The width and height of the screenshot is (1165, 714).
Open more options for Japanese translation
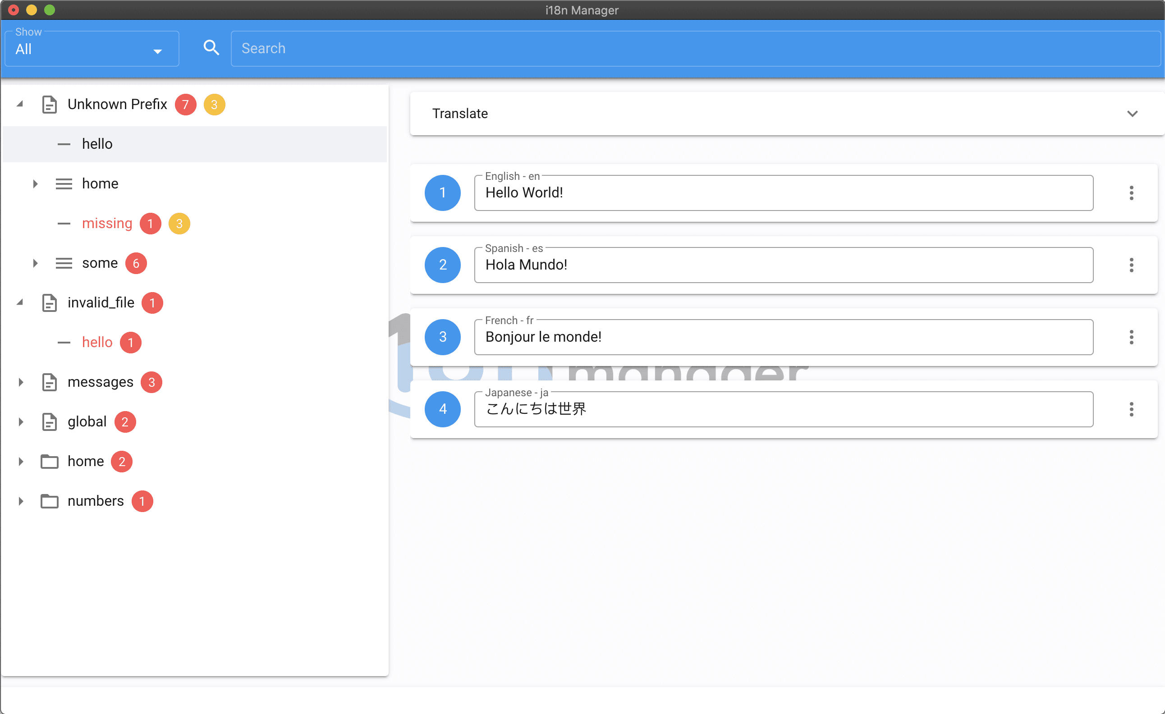[x=1131, y=409]
